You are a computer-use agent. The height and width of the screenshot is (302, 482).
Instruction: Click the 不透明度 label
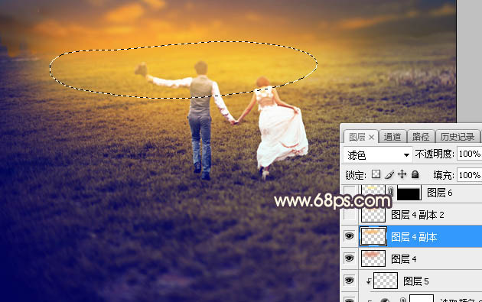pyautogui.click(x=435, y=154)
